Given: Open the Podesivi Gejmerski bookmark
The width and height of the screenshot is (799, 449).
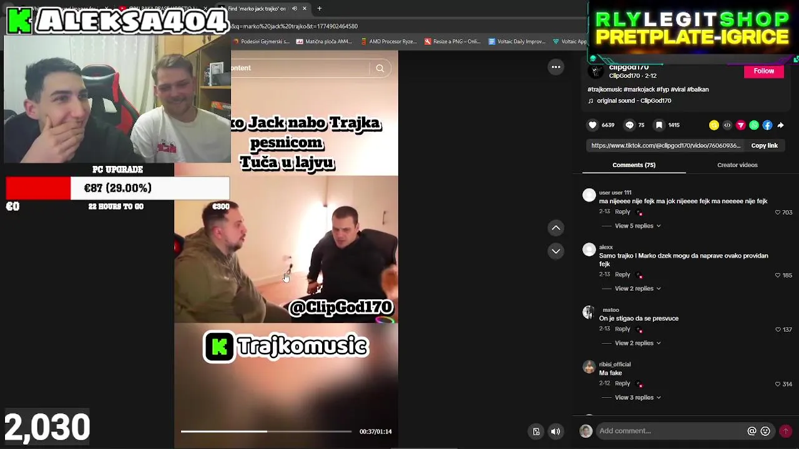Looking at the screenshot, I should [x=262, y=42].
